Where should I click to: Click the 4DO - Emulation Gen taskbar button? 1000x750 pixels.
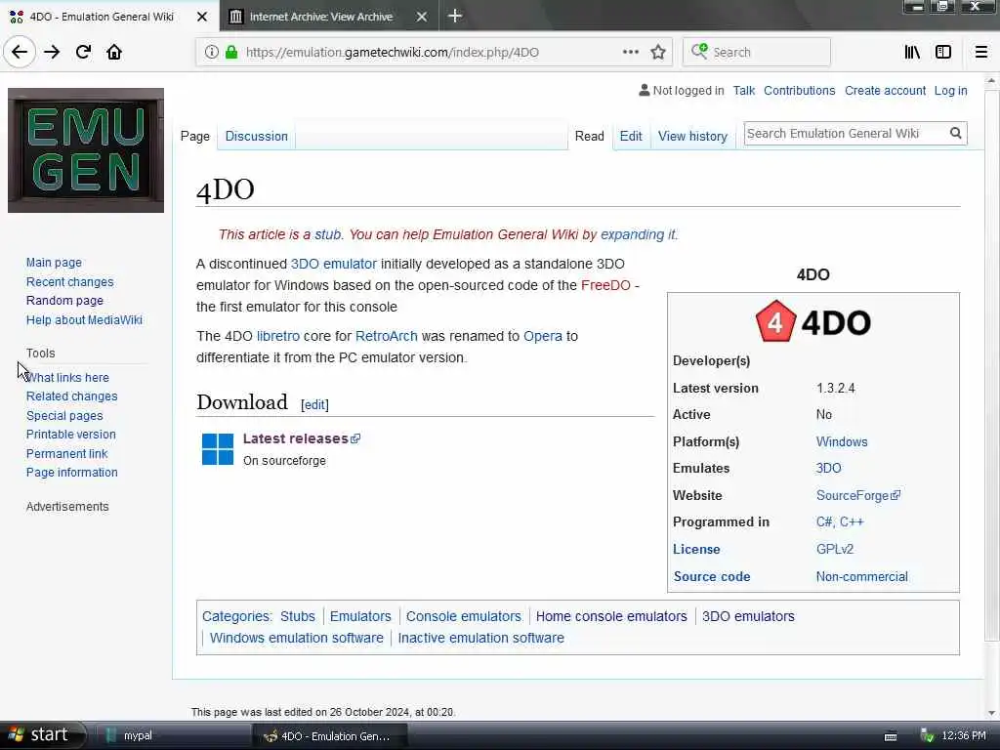(328, 735)
